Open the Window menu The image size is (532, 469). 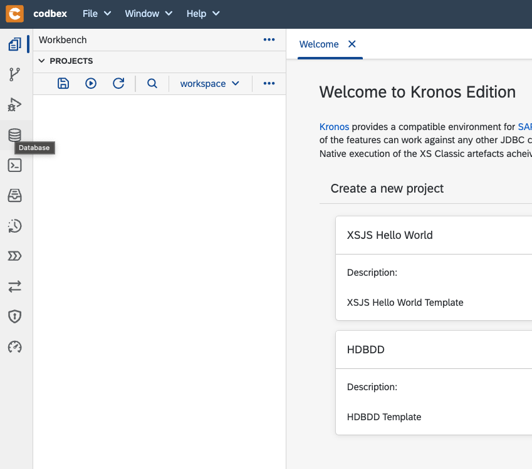149,14
